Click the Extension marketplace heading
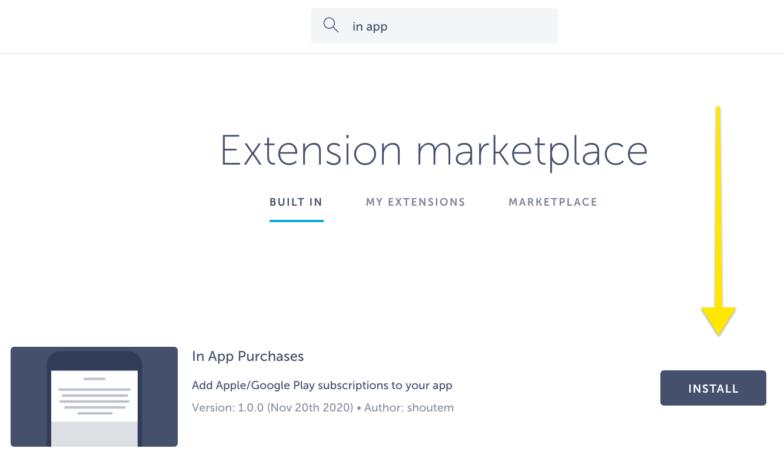 coord(434,150)
